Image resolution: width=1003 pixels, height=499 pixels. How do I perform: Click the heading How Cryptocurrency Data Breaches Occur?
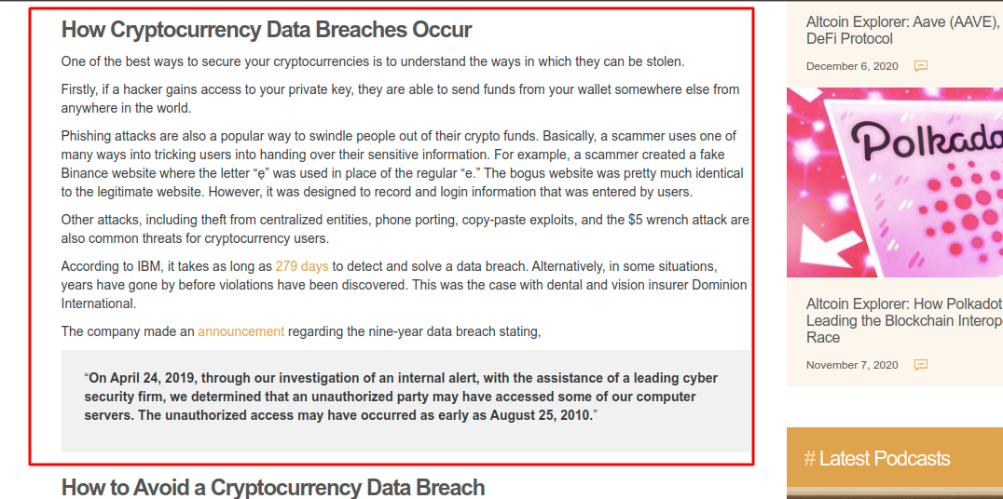click(x=267, y=30)
